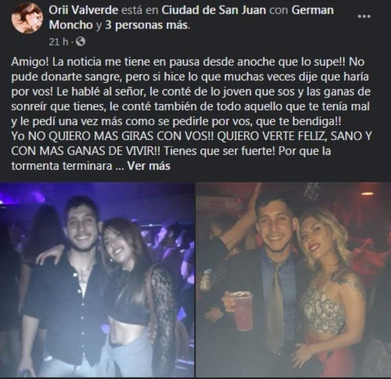Screen dimensions: 391x379
Task: Open the "21 h" timestamp permalink
Action: [x=59, y=42]
